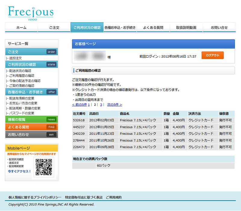Click the お客様ページ blue header bar
The image size is (241, 211).
pyautogui.click(x=153, y=44)
